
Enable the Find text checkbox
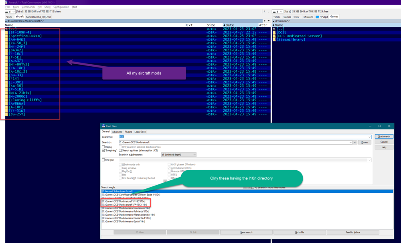(103, 160)
